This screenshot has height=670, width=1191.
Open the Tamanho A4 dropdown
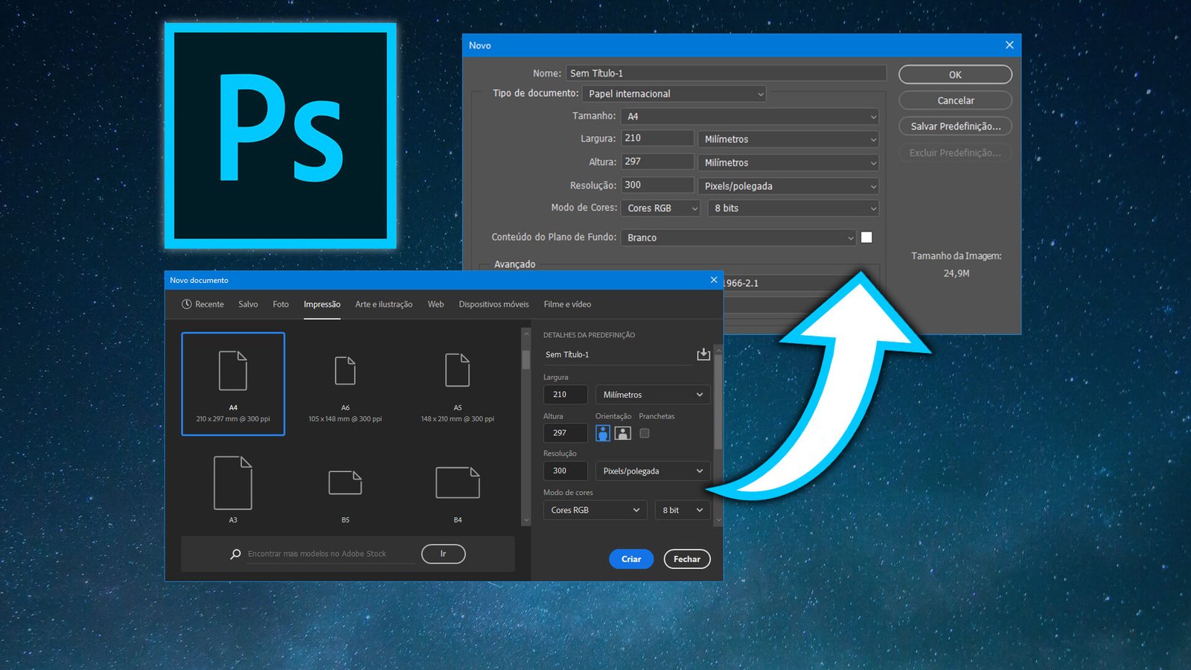(x=750, y=116)
